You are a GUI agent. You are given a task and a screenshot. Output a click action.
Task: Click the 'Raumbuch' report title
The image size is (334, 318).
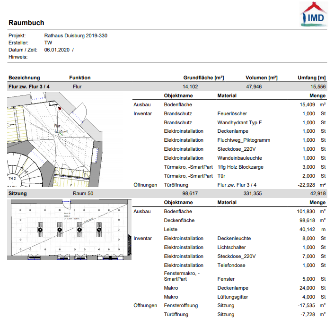(x=26, y=23)
